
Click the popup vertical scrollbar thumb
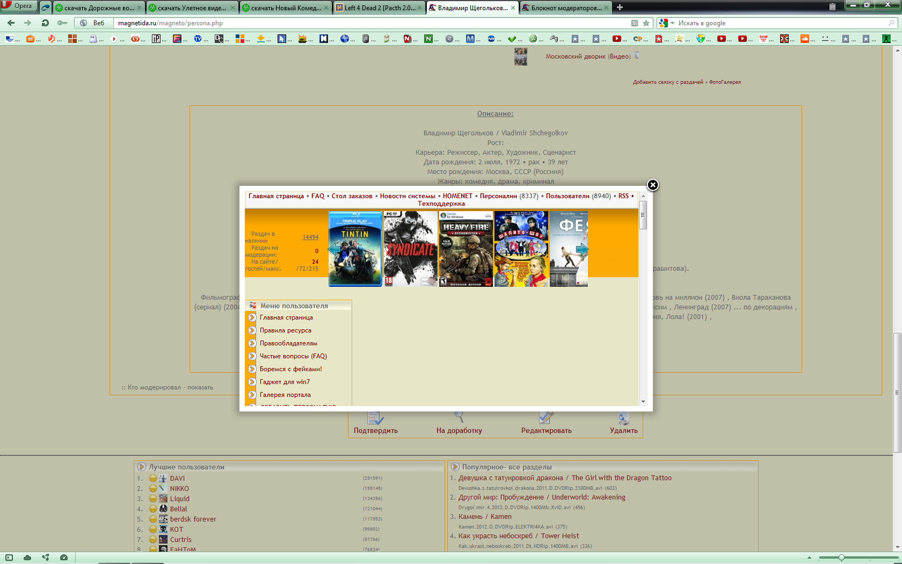tap(642, 215)
